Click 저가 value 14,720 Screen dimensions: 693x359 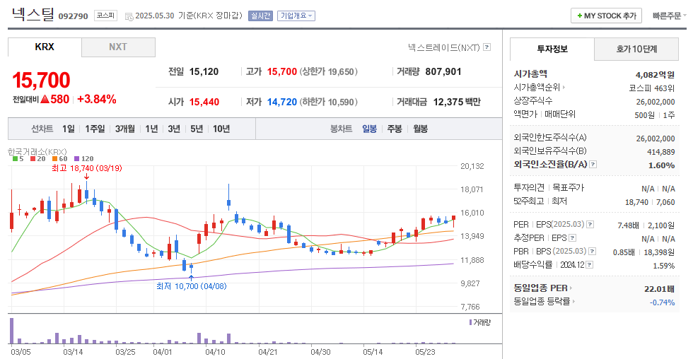(282, 102)
